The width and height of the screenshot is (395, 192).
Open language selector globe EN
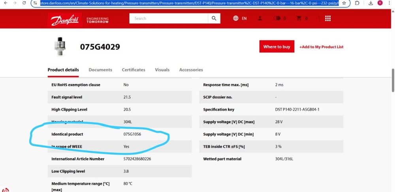pyautogui.click(x=240, y=19)
